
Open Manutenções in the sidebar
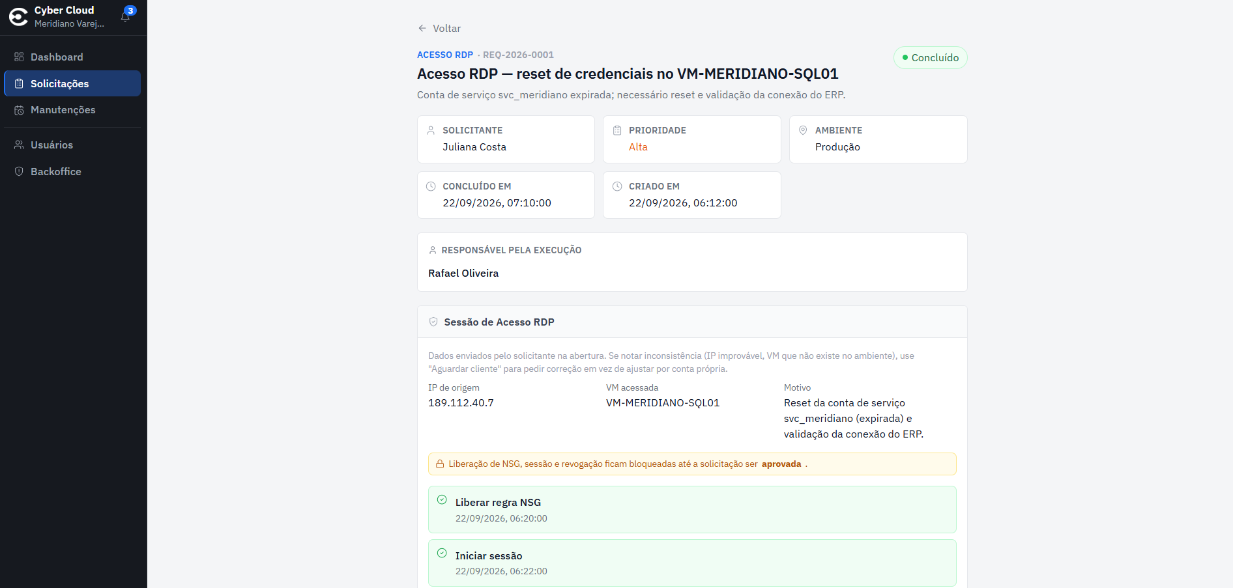[72, 110]
